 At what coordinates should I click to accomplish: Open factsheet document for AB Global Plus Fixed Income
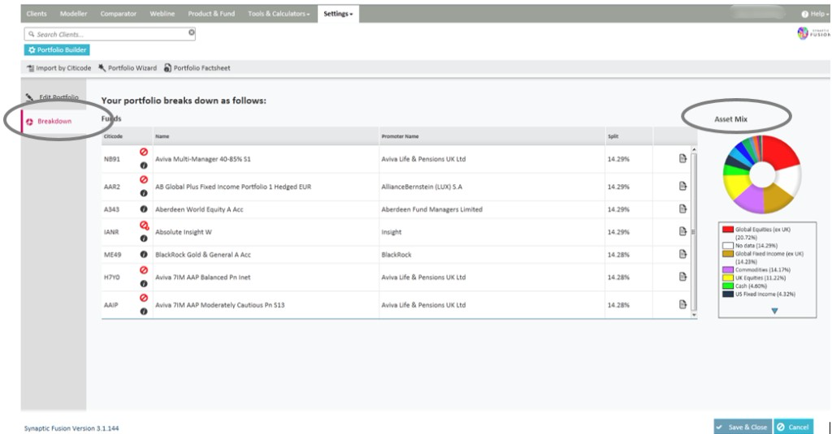pos(682,186)
